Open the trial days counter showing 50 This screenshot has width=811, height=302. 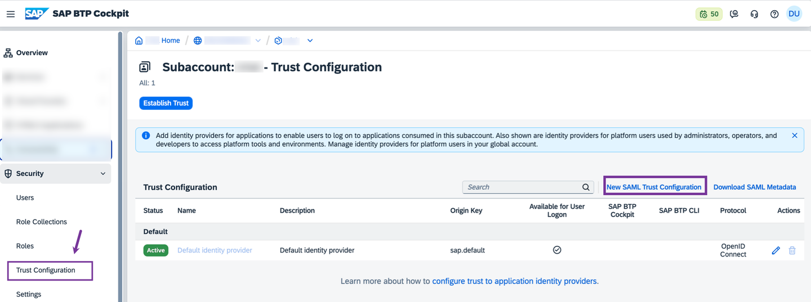click(709, 14)
